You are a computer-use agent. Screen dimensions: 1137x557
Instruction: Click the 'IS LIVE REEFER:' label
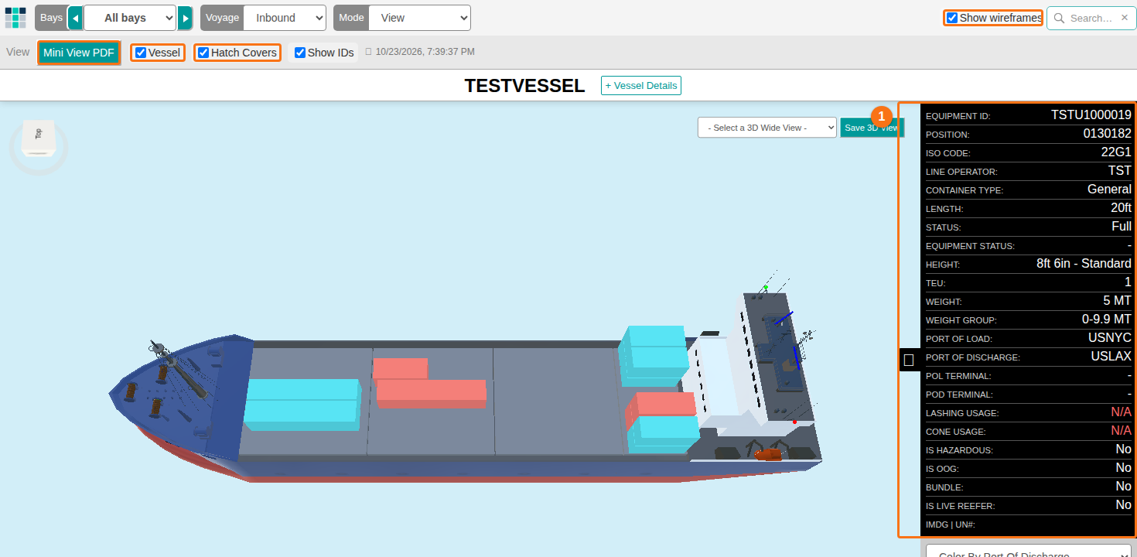click(961, 507)
